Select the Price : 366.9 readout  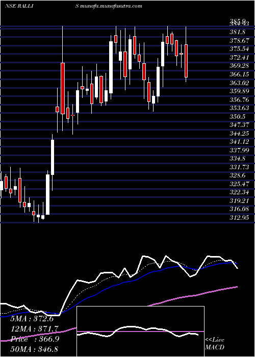click(x=35, y=339)
